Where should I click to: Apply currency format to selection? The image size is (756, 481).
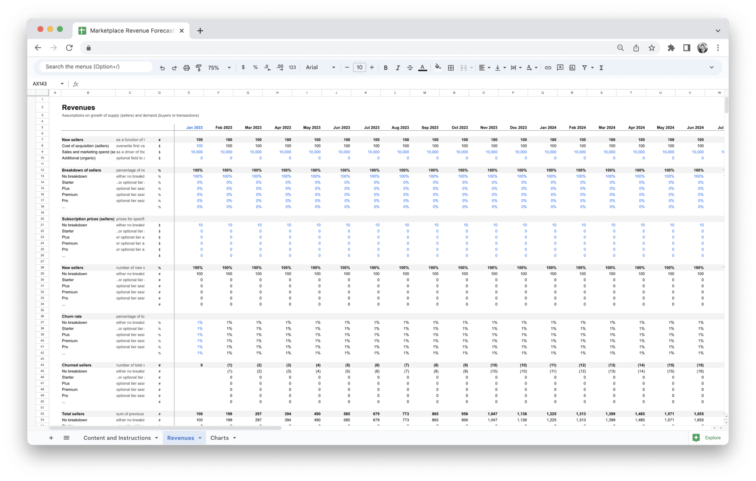[243, 68]
